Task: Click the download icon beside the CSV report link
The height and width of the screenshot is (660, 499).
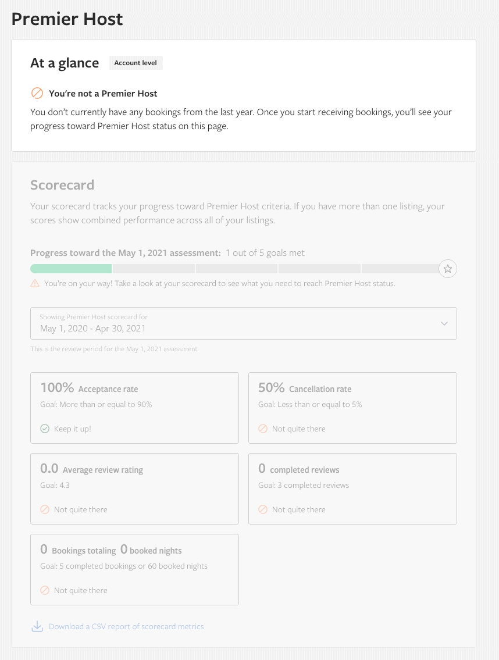Action: point(37,626)
